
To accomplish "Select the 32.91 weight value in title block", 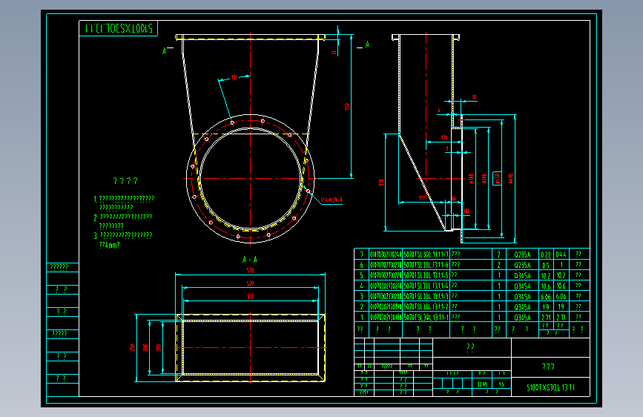I will (x=482, y=384).
